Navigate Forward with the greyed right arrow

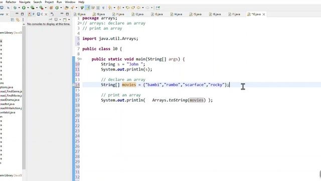click(x=147, y=8)
